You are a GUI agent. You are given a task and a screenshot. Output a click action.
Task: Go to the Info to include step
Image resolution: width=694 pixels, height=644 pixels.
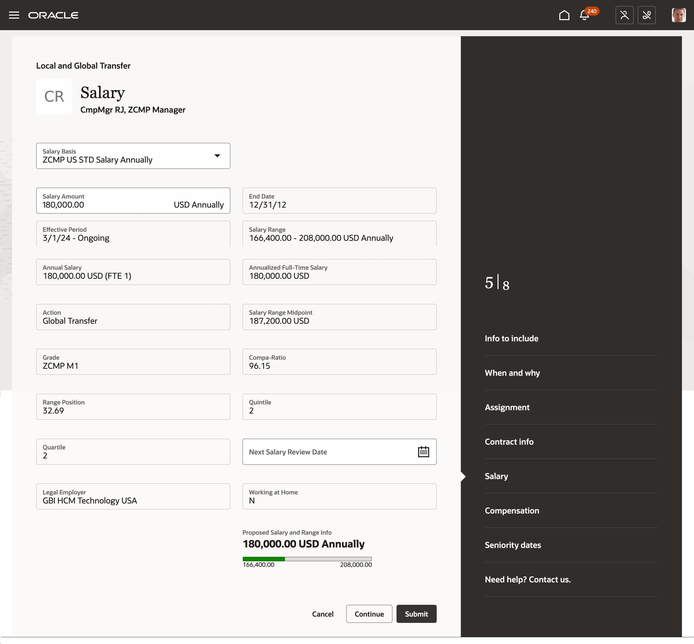click(511, 338)
